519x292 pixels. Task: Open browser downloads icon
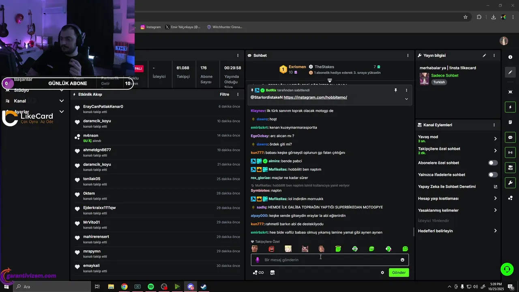(493, 17)
